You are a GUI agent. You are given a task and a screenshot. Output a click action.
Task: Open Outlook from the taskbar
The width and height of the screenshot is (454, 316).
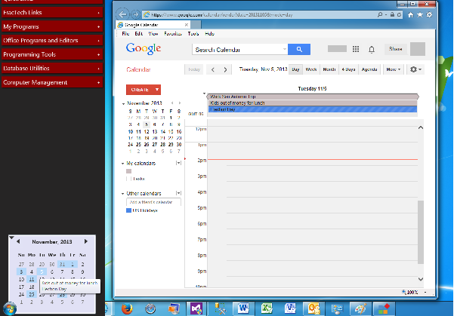tap(313, 308)
